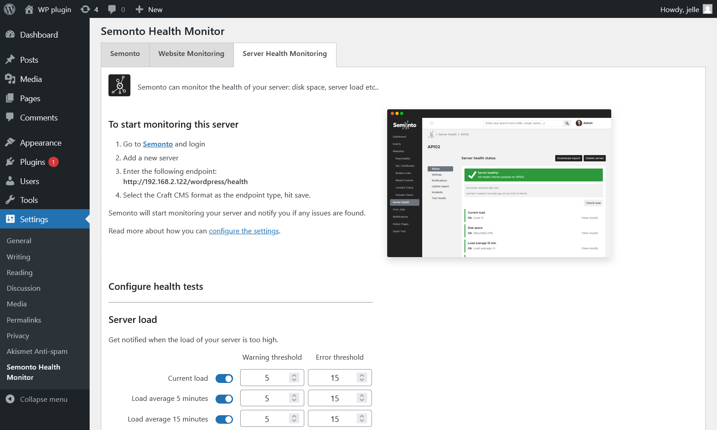Viewport: 717px width, 430px height.
Task: Increase Current load warning threshold stepper
Action: pos(294,375)
